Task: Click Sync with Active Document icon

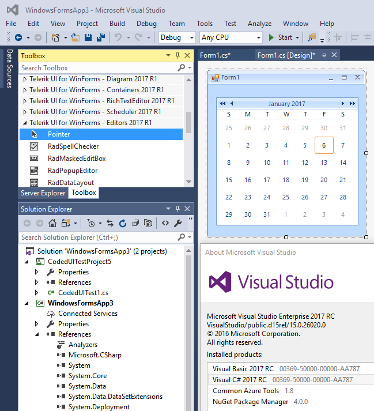Action: 110,223
